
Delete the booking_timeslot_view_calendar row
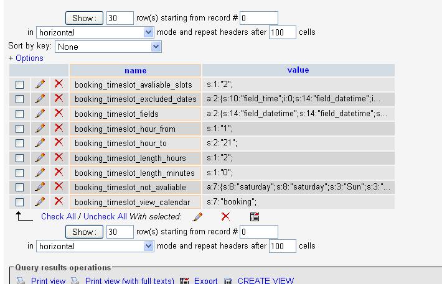coord(59,201)
